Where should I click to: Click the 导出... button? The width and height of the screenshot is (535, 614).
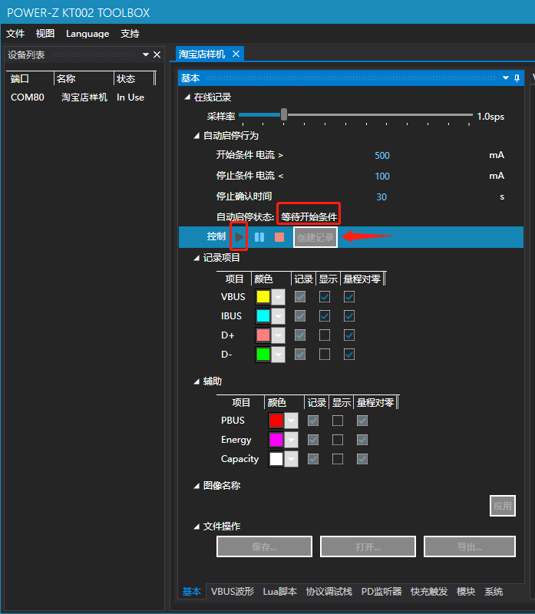[x=470, y=546]
